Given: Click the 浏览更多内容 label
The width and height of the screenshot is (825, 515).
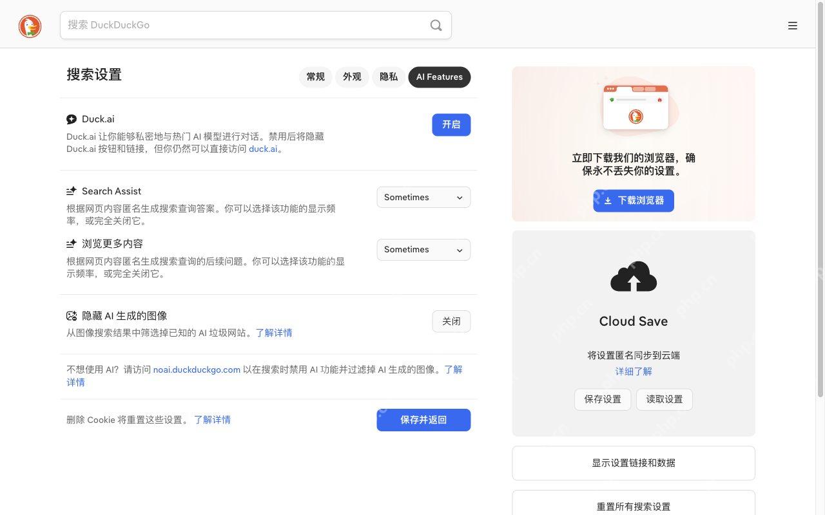Looking at the screenshot, I should pyautogui.click(x=112, y=244).
